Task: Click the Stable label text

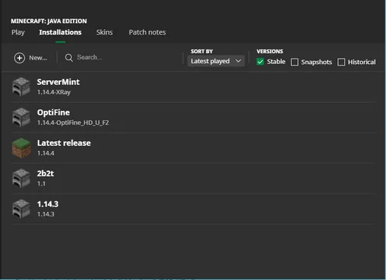Action: 276,62
